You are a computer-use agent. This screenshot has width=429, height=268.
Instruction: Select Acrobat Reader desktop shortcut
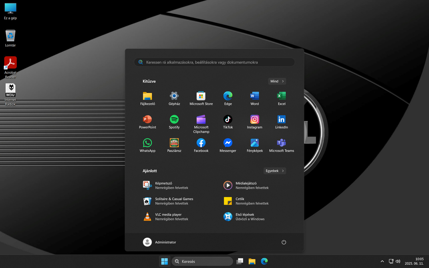tap(10, 68)
